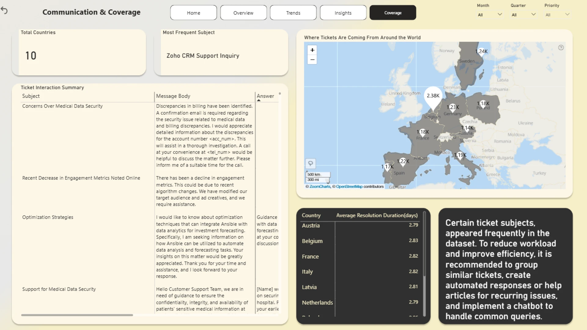Sort by Country column header
Screen dimensions: 587x330
tap(311, 215)
